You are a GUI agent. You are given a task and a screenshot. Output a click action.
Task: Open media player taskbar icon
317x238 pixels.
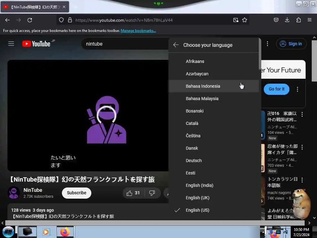(x=46, y=232)
